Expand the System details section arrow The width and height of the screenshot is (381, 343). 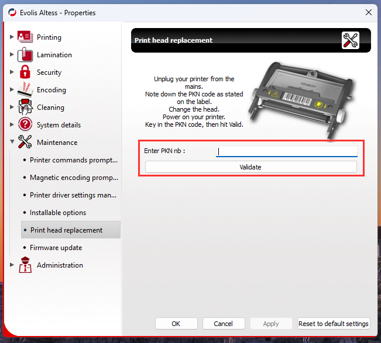[x=12, y=124]
